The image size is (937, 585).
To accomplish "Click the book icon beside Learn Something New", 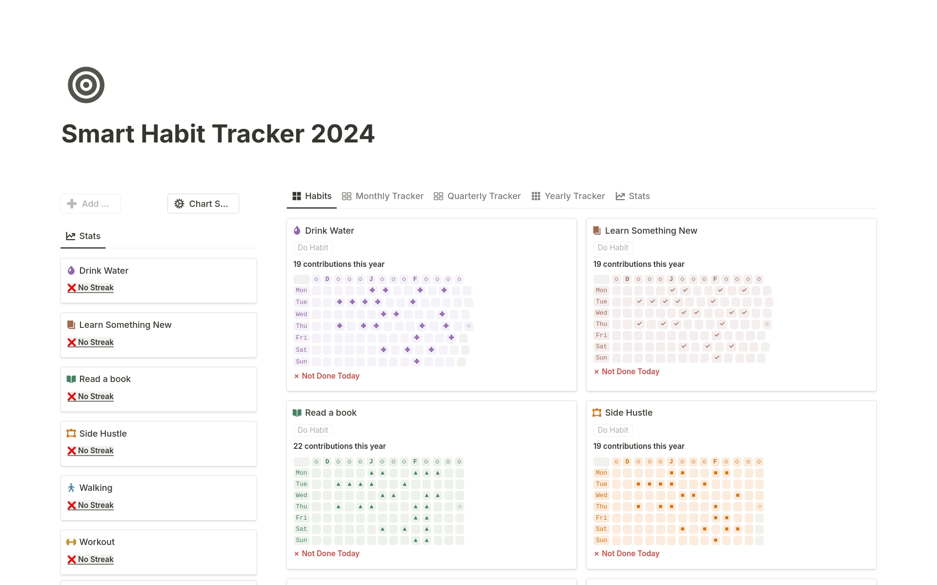I will click(x=597, y=230).
